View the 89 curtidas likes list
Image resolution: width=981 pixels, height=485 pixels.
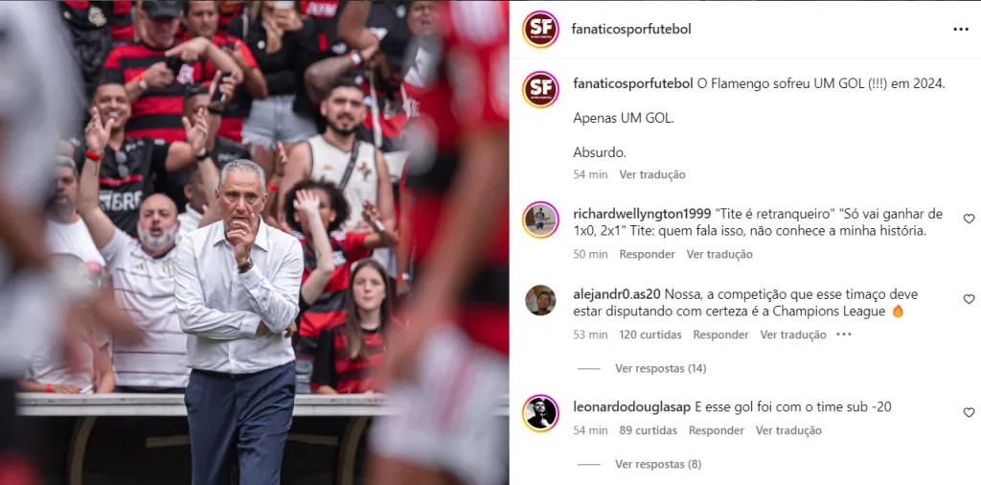coord(649,430)
